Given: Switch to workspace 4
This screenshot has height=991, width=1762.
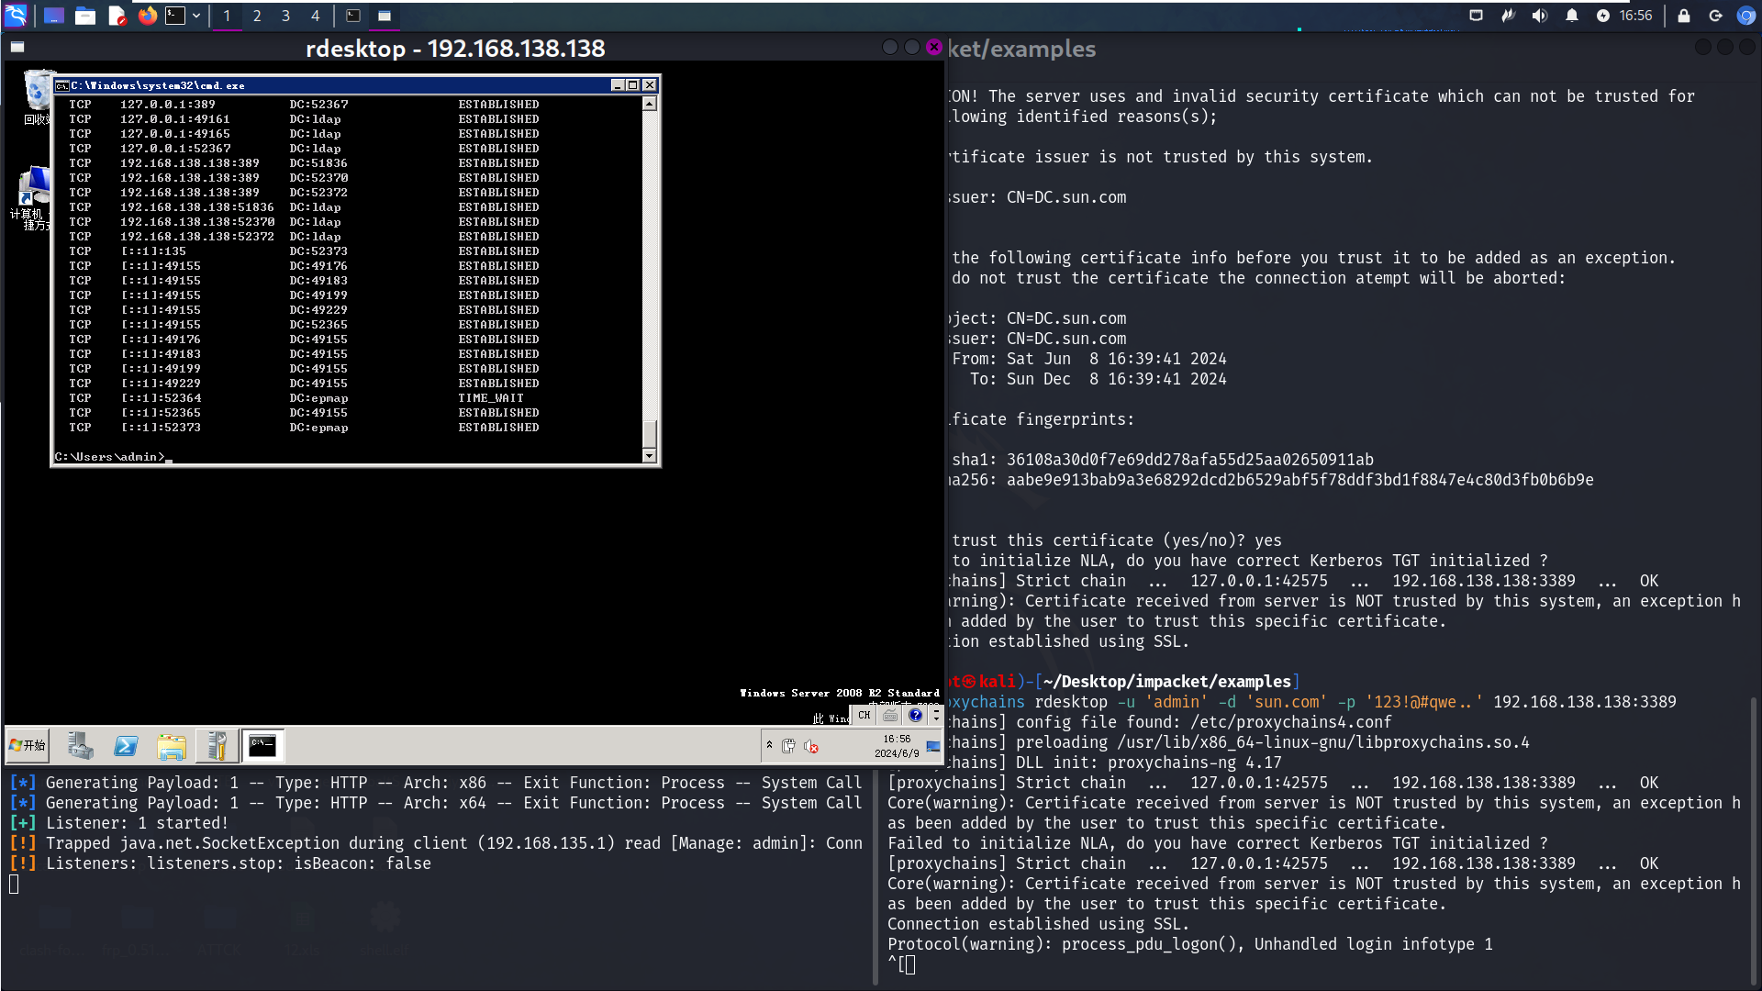Looking at the screenshot, I should coord(315,16).
